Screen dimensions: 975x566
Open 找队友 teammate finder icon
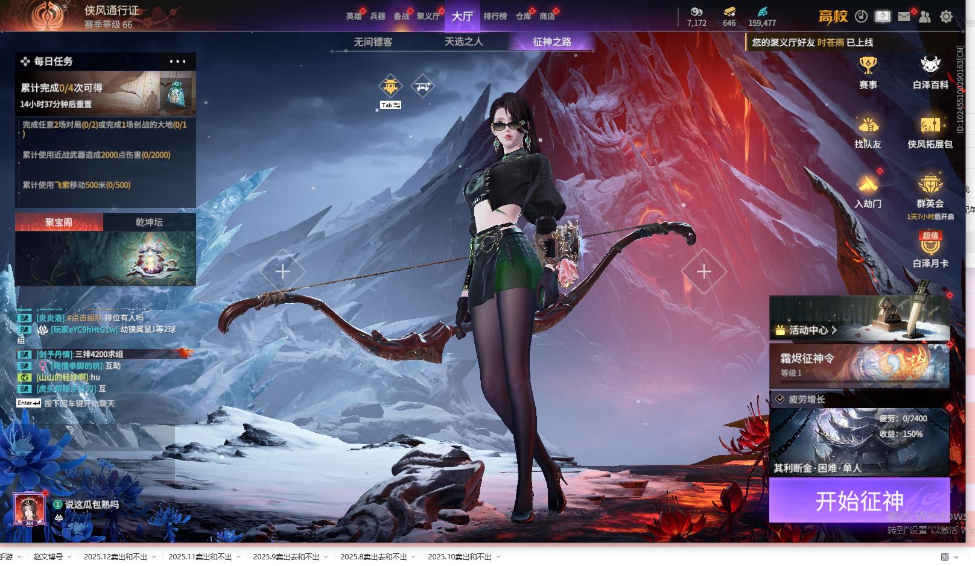[868, 132]
